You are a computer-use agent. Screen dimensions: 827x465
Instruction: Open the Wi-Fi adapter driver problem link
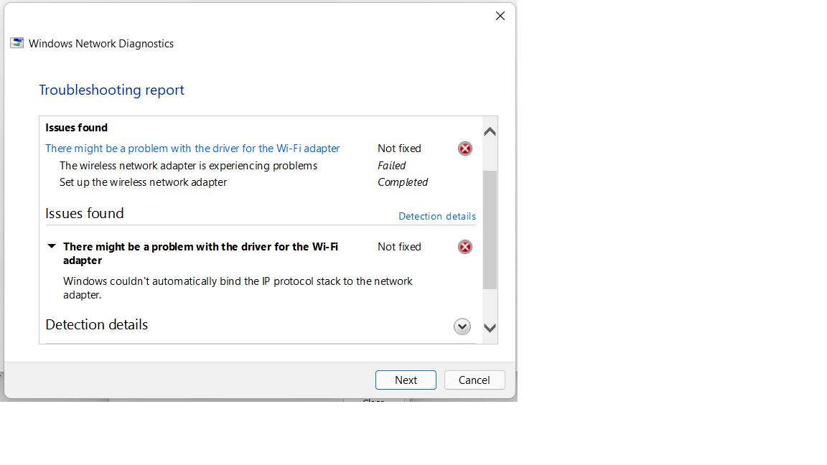point(192,148)
